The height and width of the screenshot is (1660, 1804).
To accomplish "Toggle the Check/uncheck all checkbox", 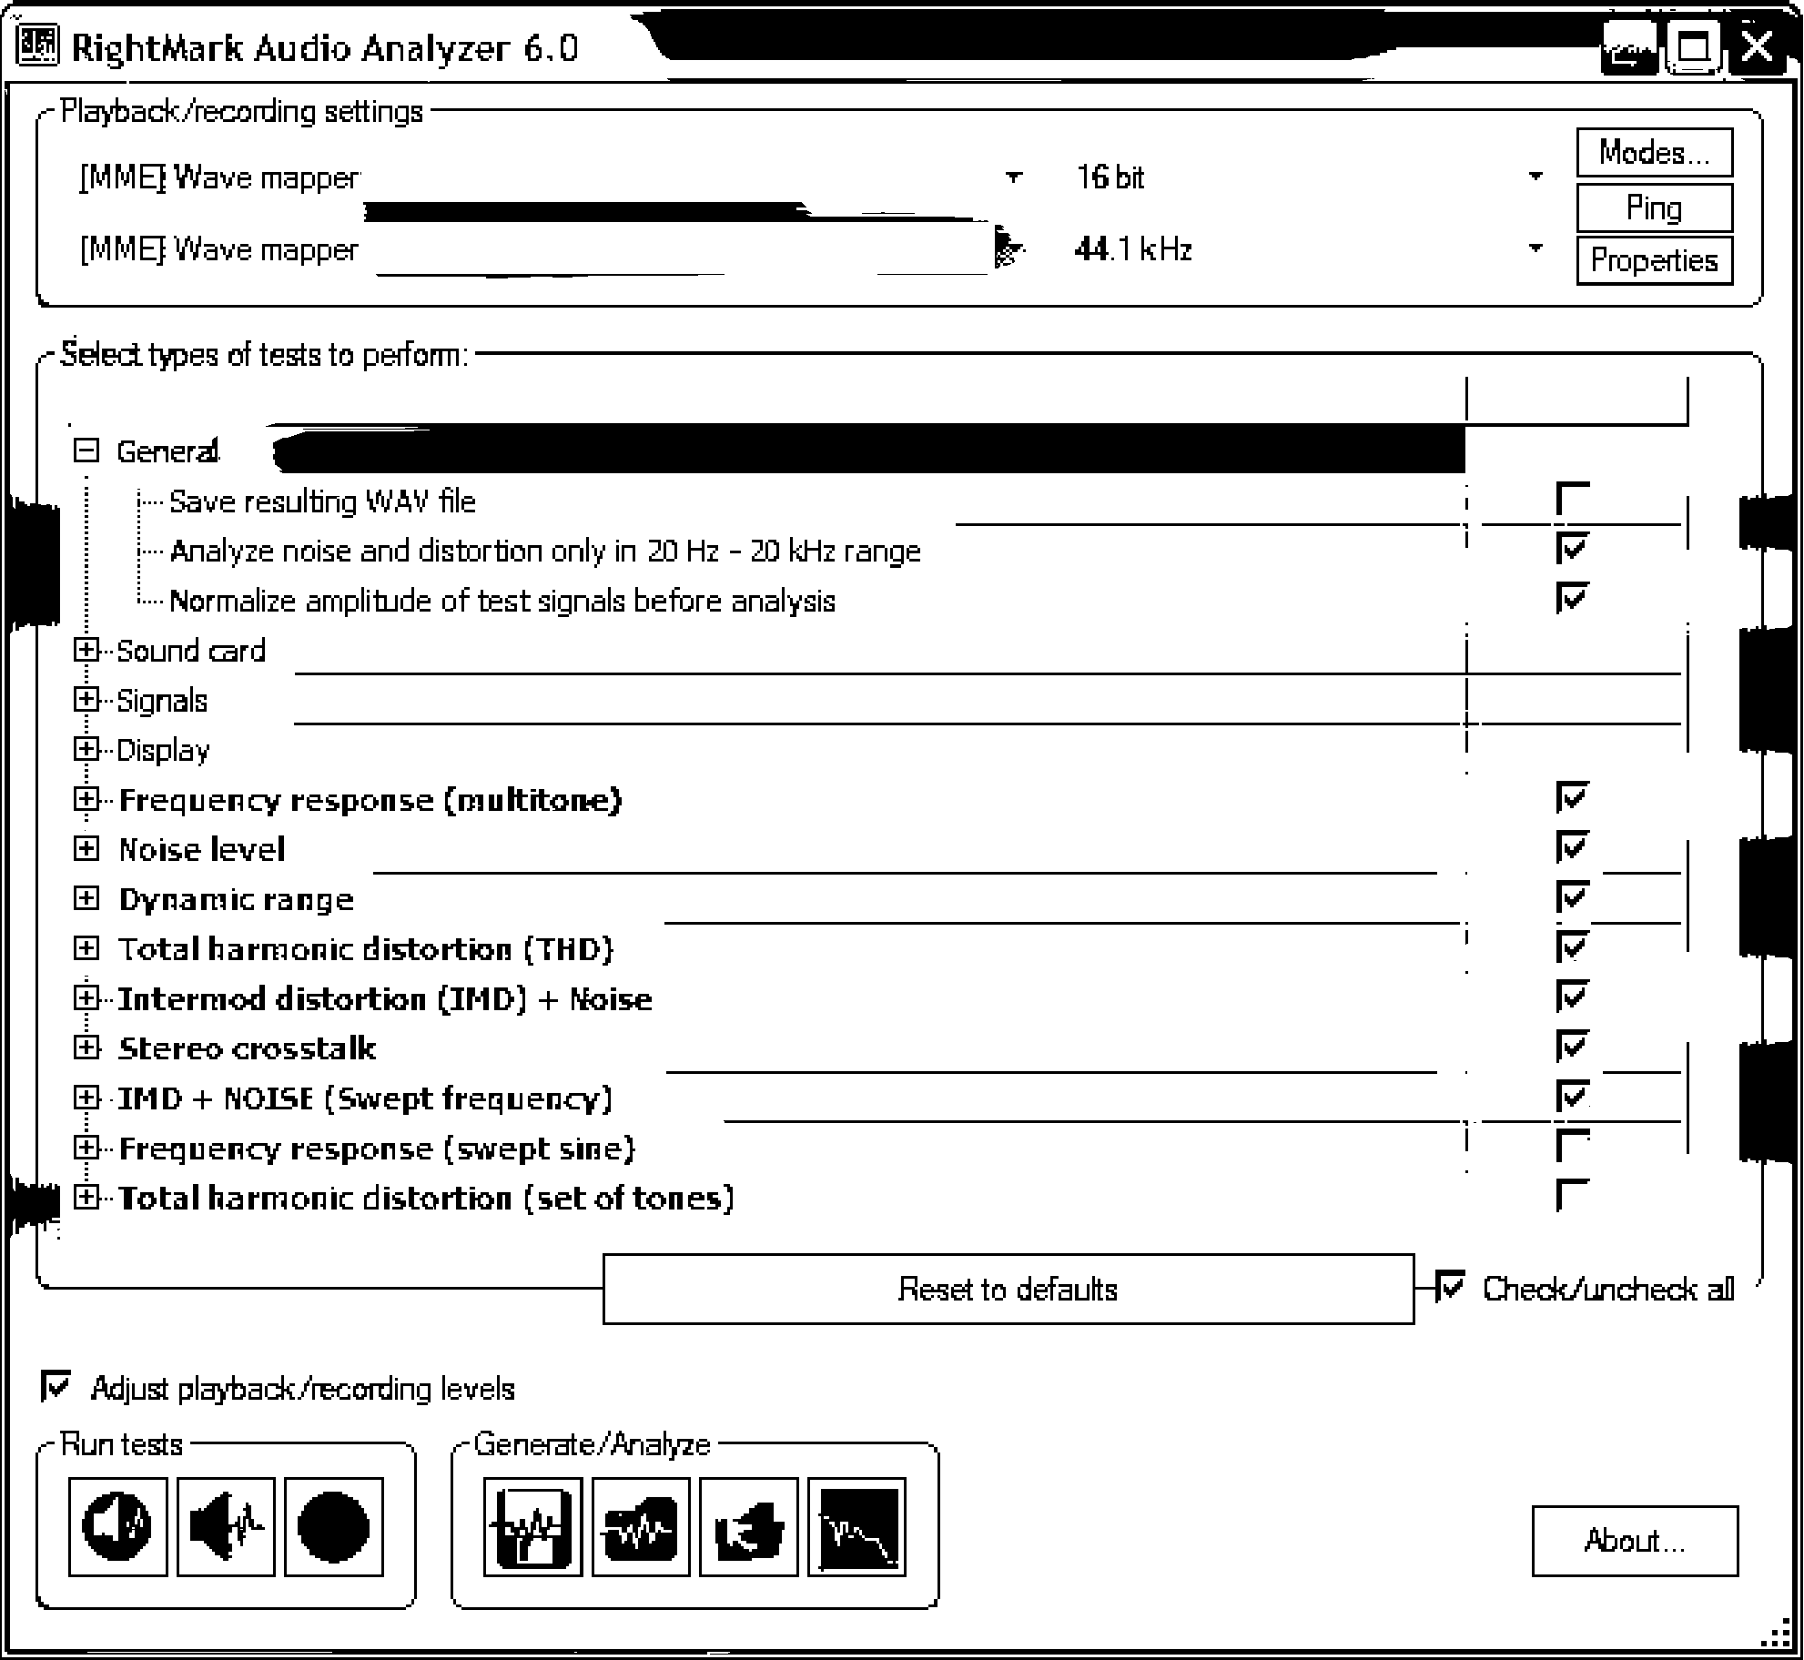I will click(x=1449, y=1288).
